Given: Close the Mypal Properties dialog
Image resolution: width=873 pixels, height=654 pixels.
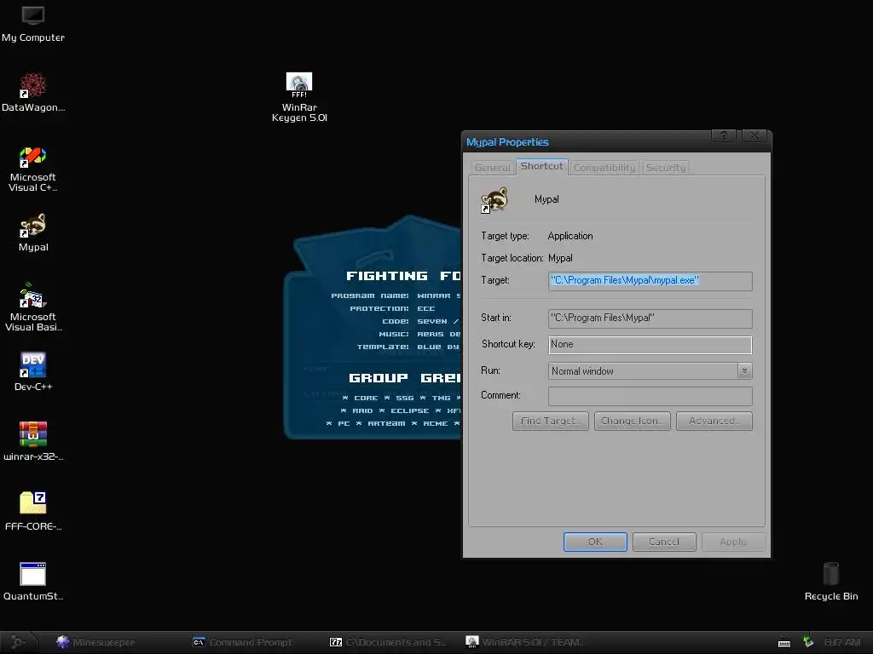Looking at the screenshot, I should click(754, 135).
